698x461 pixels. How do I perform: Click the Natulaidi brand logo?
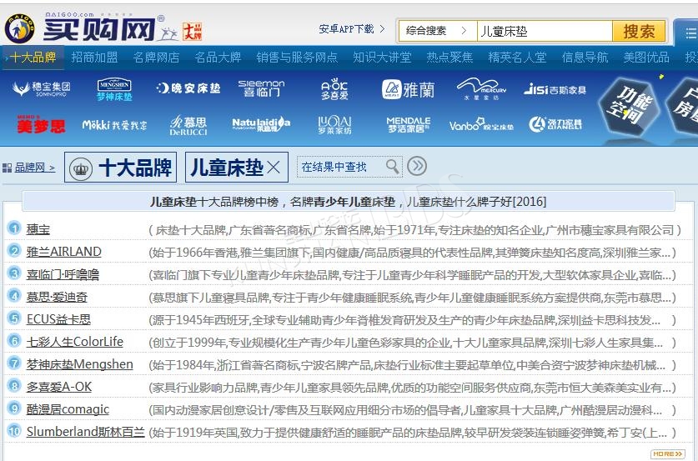pos(261,124)
